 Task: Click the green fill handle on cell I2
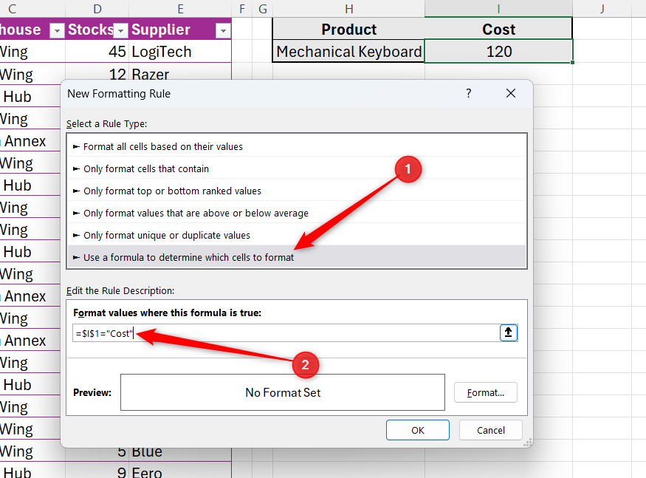573,63
